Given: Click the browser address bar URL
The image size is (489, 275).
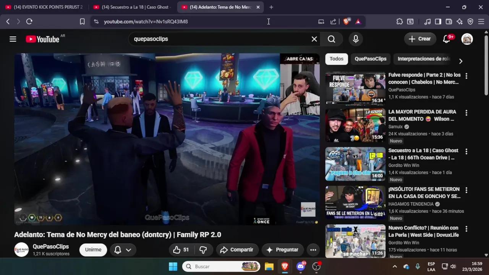Looking at the screenshot, I should [146, 21].
